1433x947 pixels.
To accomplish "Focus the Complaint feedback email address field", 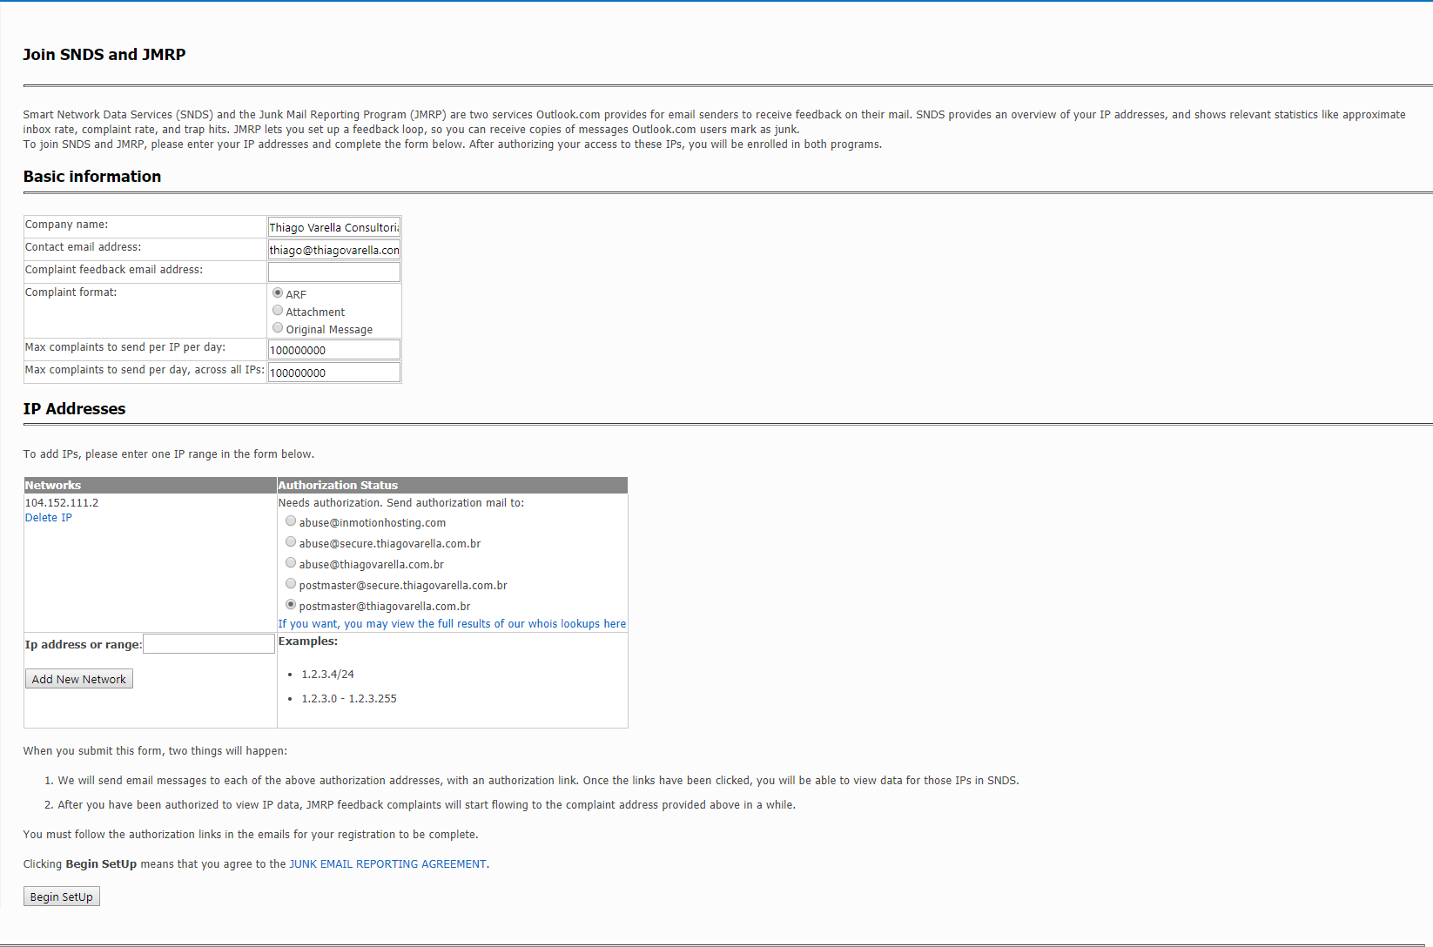I will (334, 272).
